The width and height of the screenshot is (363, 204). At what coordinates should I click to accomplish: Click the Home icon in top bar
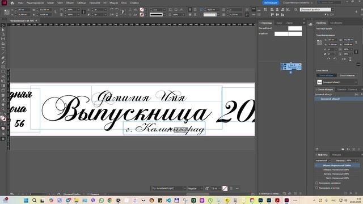[12, 3]
